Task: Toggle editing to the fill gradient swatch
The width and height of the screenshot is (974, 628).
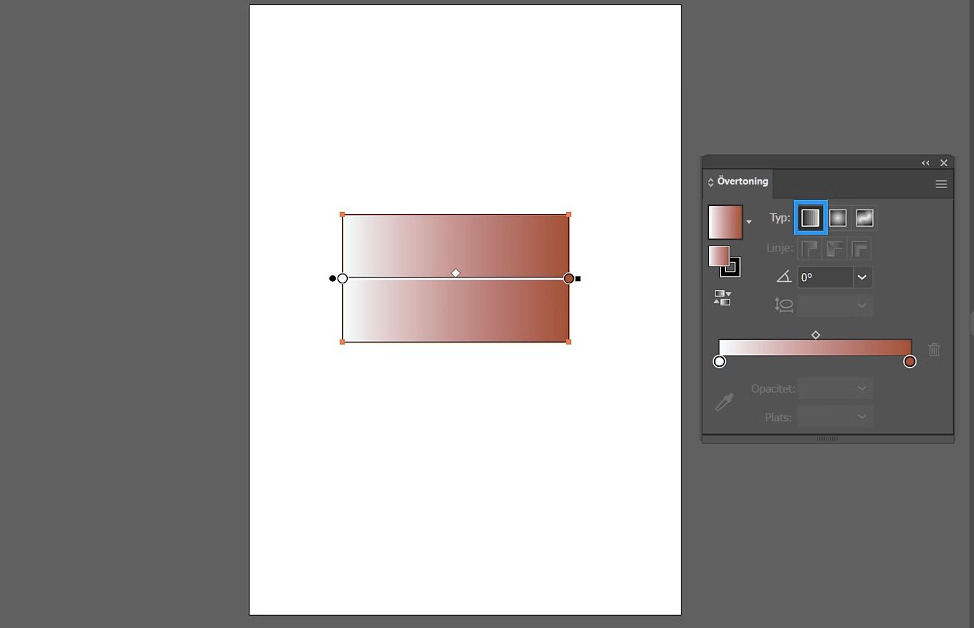Action: (x=720, y=257)
